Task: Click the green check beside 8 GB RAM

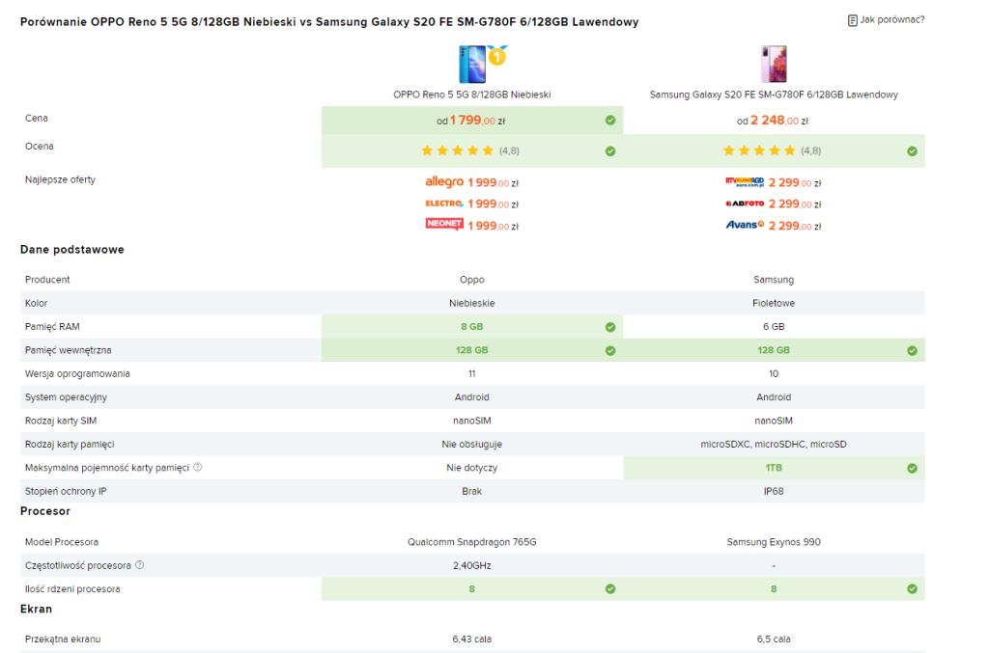Action: coord(610,327)
